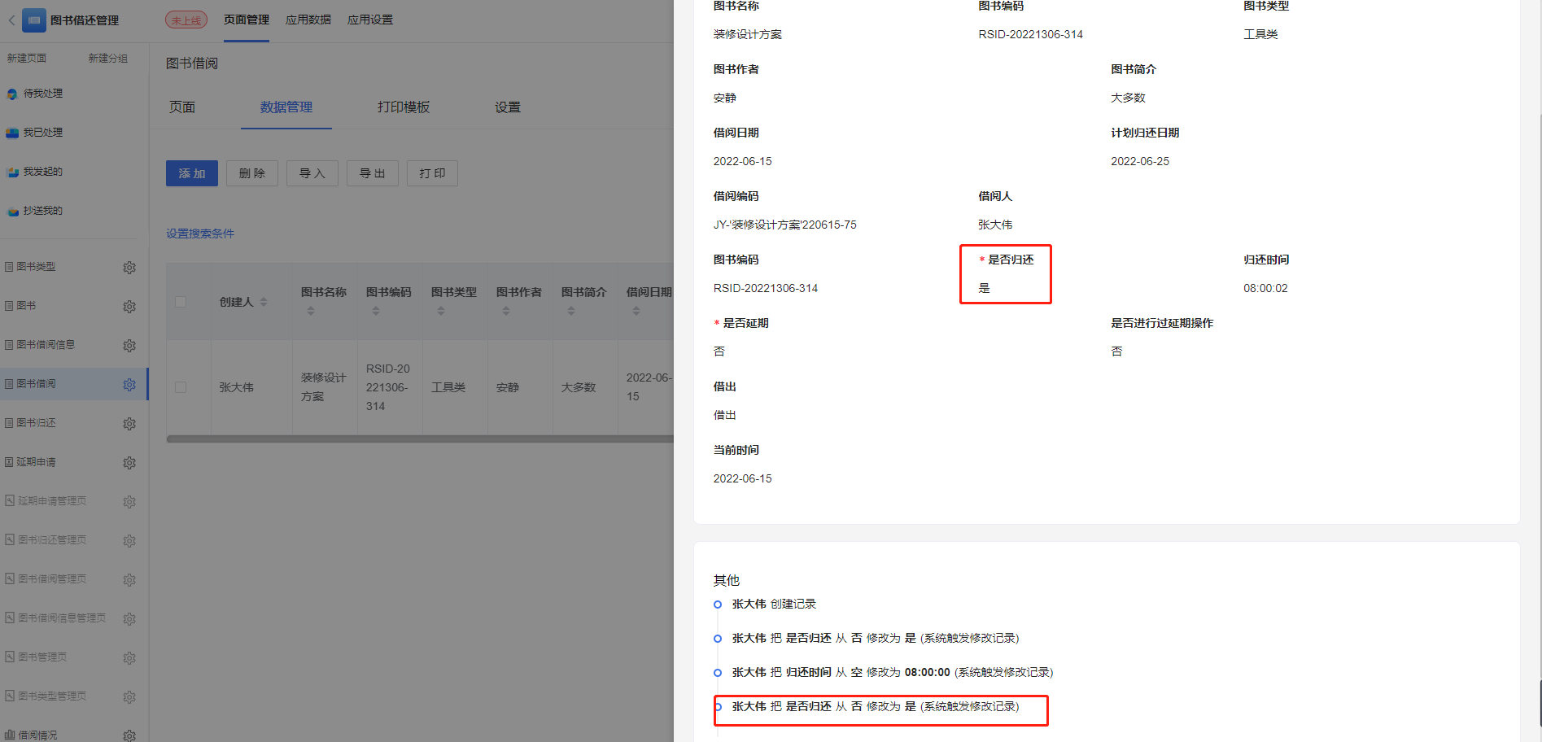1542x742 pixels.
Task: Open settings gear for 图书 page
Action: pyautogui.click(x=129, y=307)
